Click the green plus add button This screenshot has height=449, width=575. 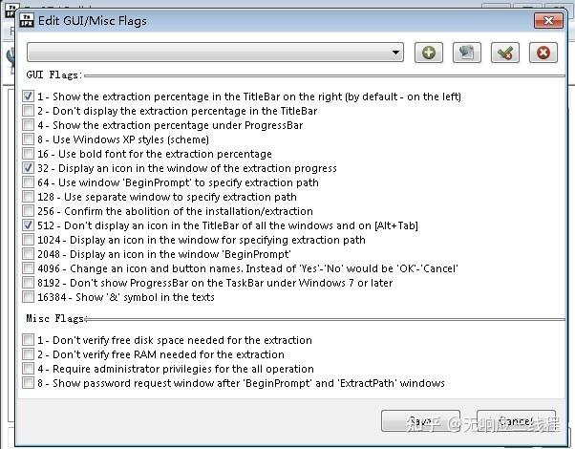click(x=428, y=53)
